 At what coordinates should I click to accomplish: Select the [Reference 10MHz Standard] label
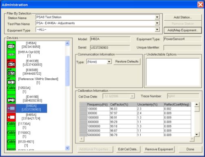click(x=38, y=79)
